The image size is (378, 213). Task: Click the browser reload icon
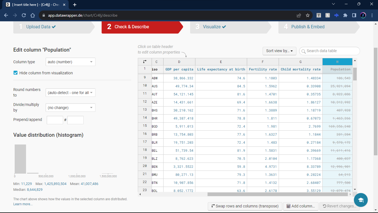pyautogui.click(x=24, y=16)
